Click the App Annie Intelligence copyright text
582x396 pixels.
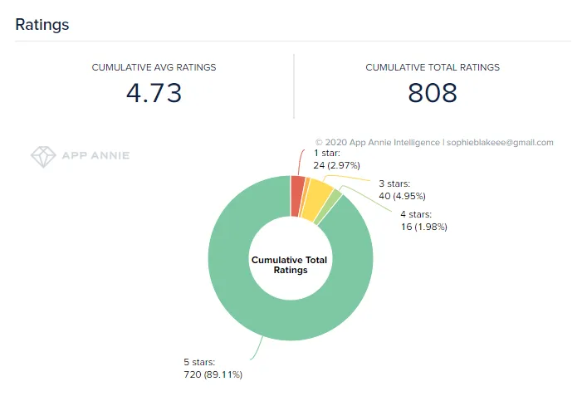pos(378,143)
